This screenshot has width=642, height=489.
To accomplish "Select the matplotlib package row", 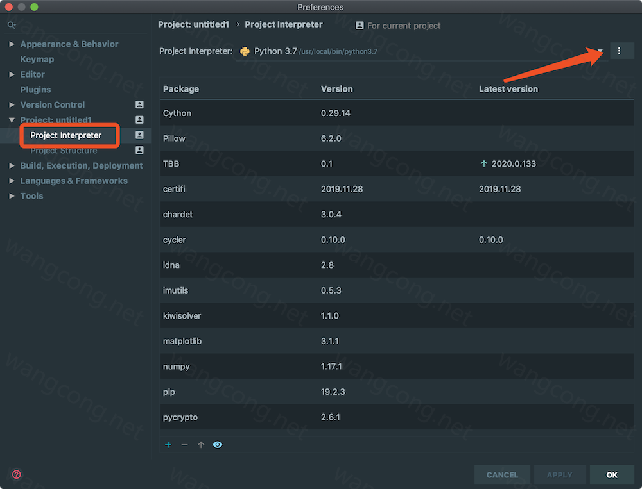I will pos(396,341).
